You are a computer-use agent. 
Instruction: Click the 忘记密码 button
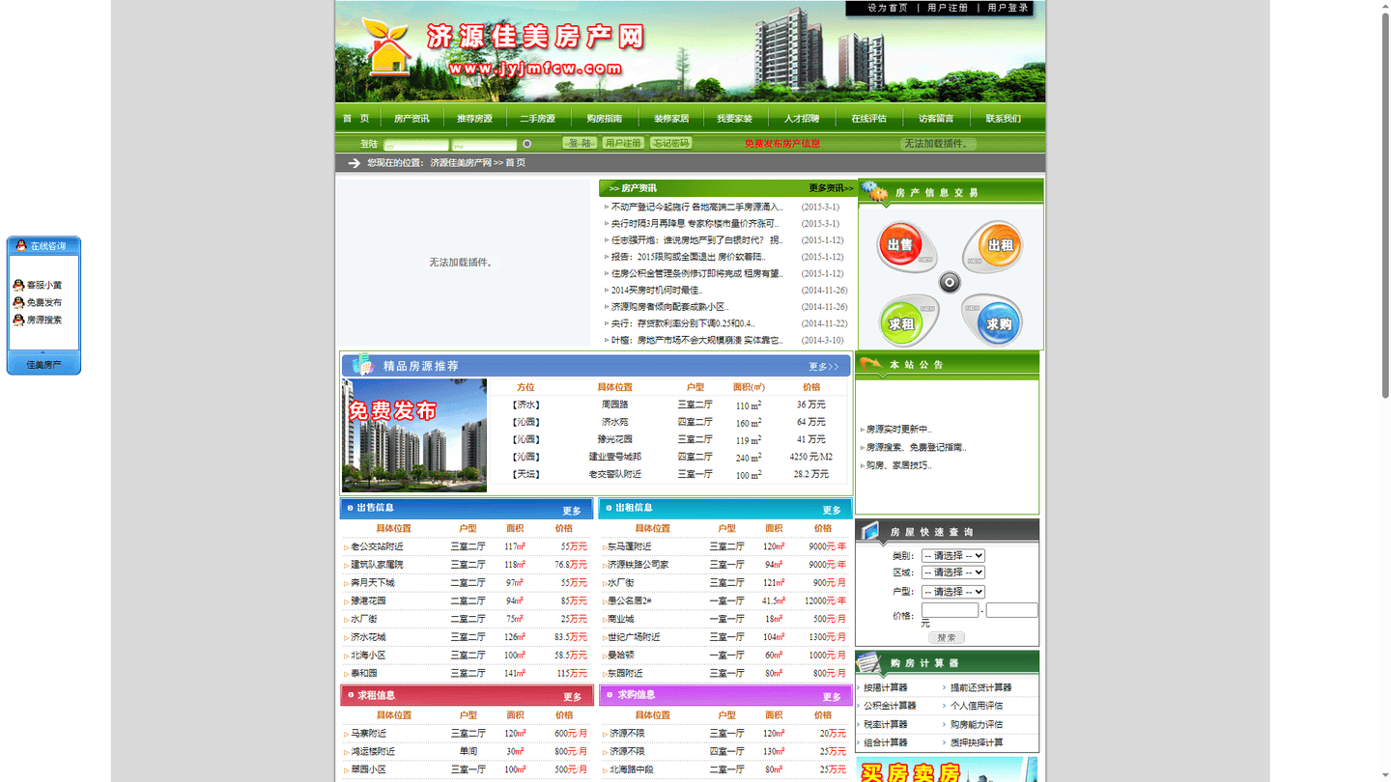670,143
